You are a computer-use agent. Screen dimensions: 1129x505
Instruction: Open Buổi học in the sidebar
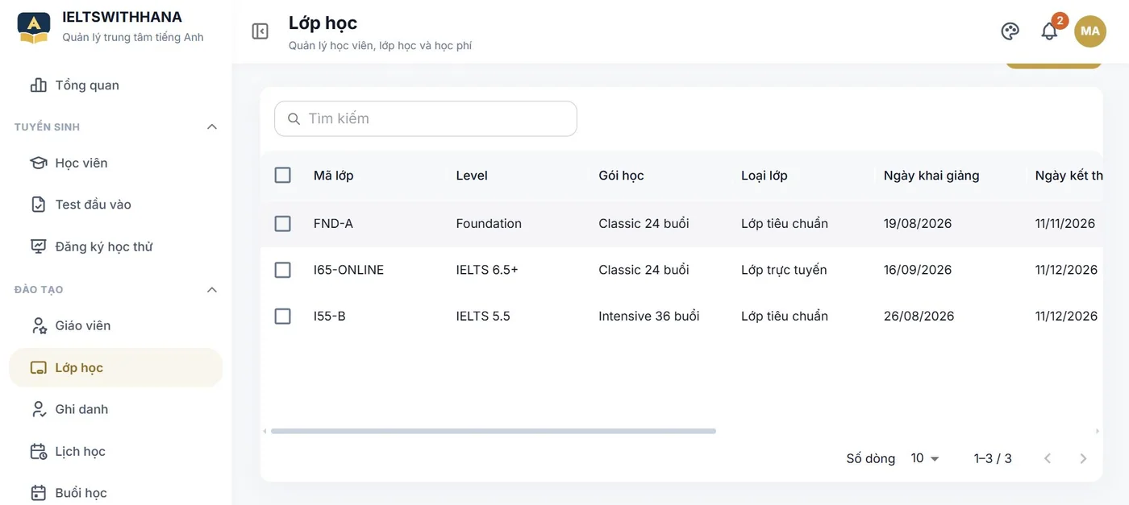pos(115,493)
